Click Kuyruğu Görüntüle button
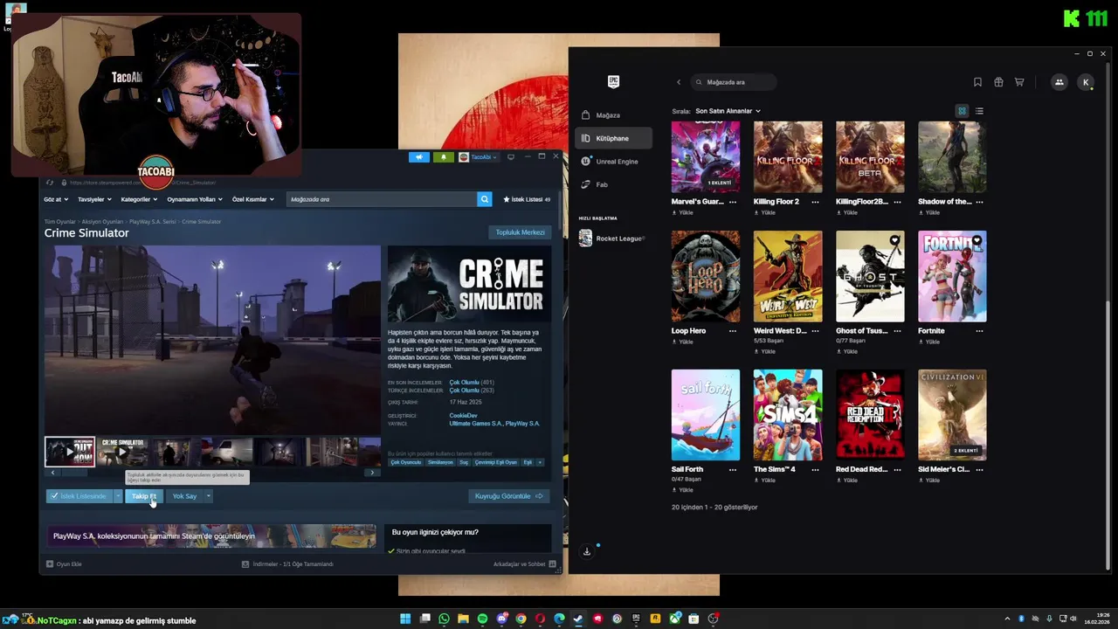The image size is (1118, 629). [508, 496]
